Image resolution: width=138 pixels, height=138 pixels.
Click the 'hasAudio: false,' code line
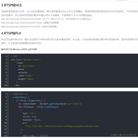click(x=32, y=120)
